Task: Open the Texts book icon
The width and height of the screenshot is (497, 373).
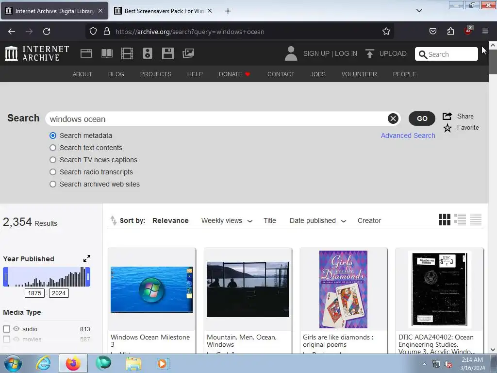Action: [x=106, y=53]
